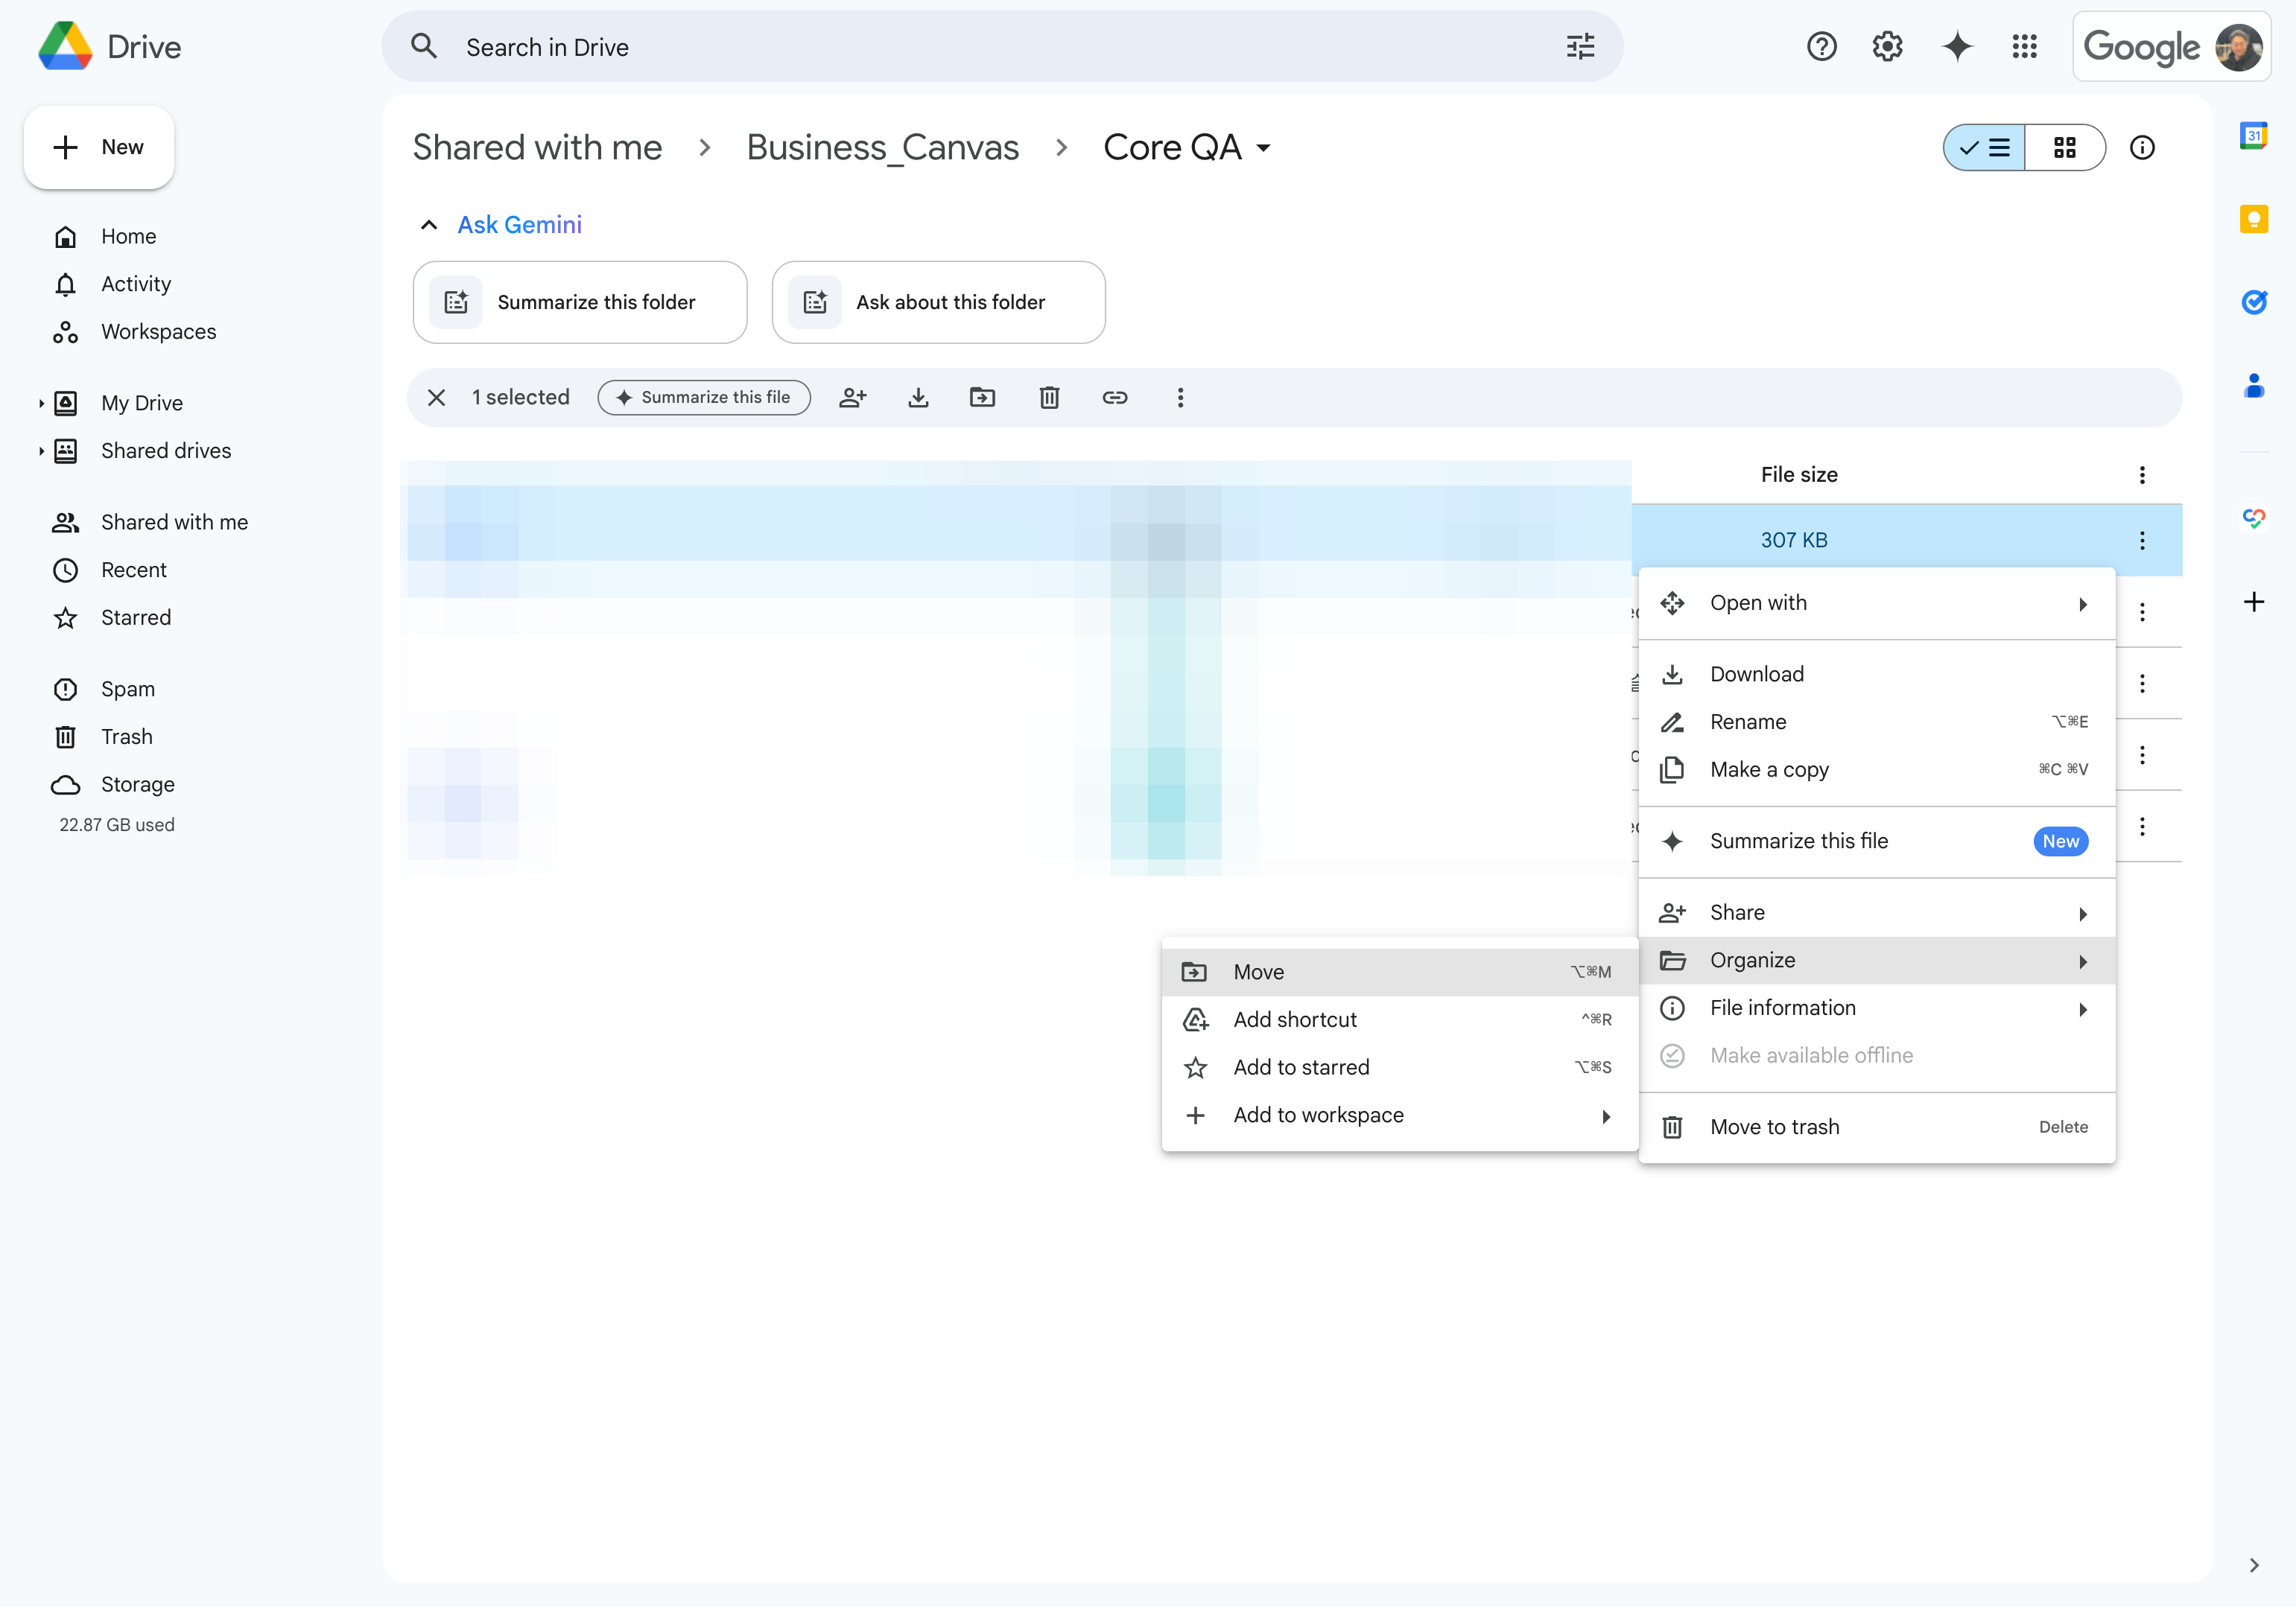
Task: Get add-ons plus icon
Action: 2253,602
